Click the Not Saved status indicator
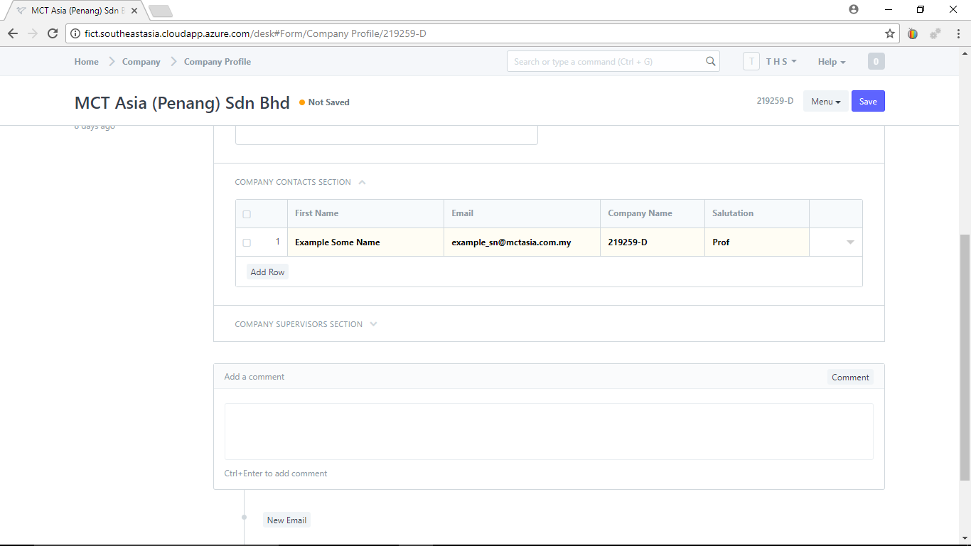This screenshot has width=971, height=546. [x=324, y=102]
